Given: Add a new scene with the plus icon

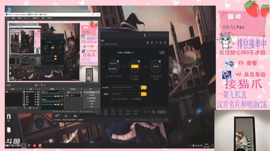Looking at the screenshot, I should tap(6, 108).
